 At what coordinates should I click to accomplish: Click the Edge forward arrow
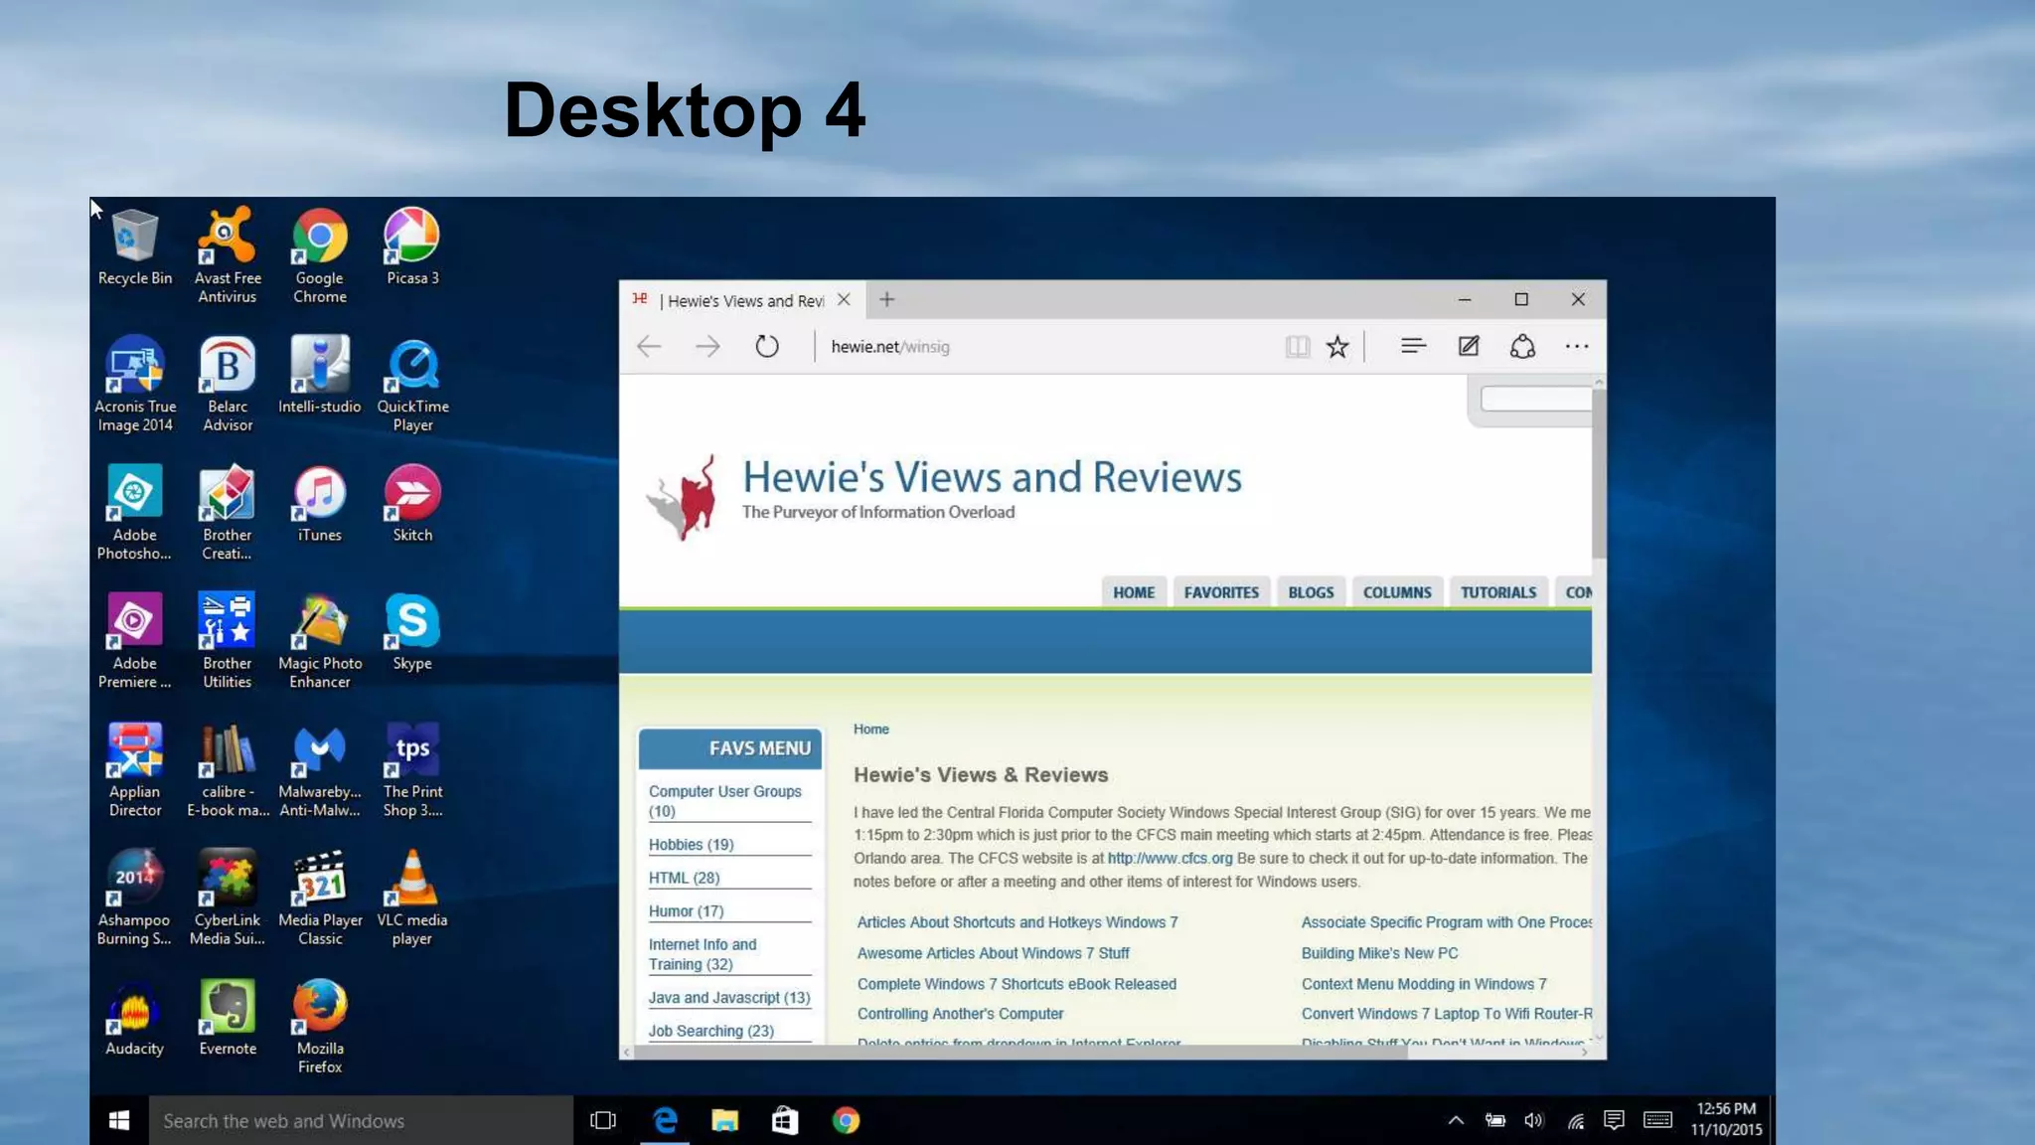[x=707, y=346]
